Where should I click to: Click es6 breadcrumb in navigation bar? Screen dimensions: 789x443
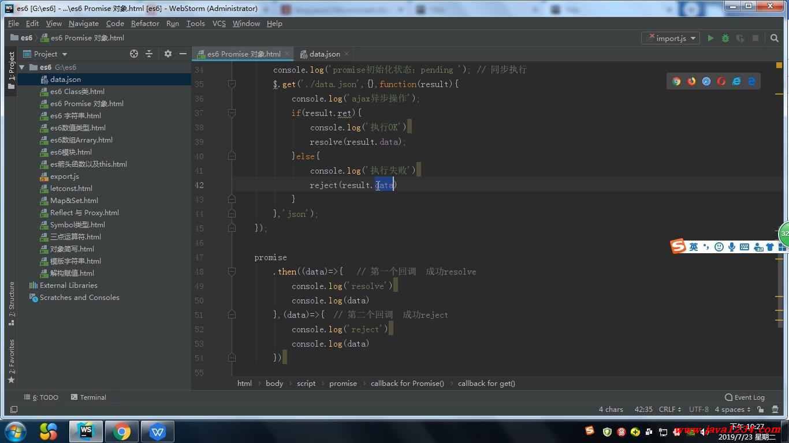point(22,38)
